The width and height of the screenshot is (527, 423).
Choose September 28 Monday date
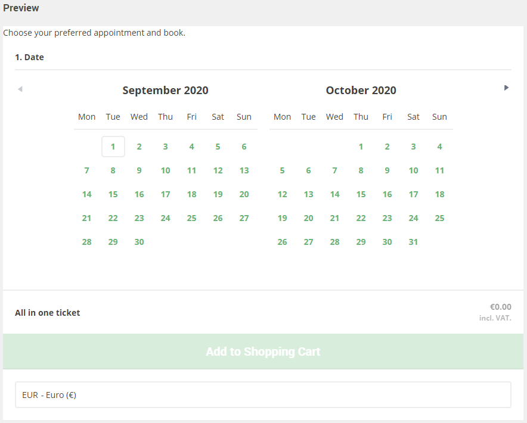click(86, 242)
